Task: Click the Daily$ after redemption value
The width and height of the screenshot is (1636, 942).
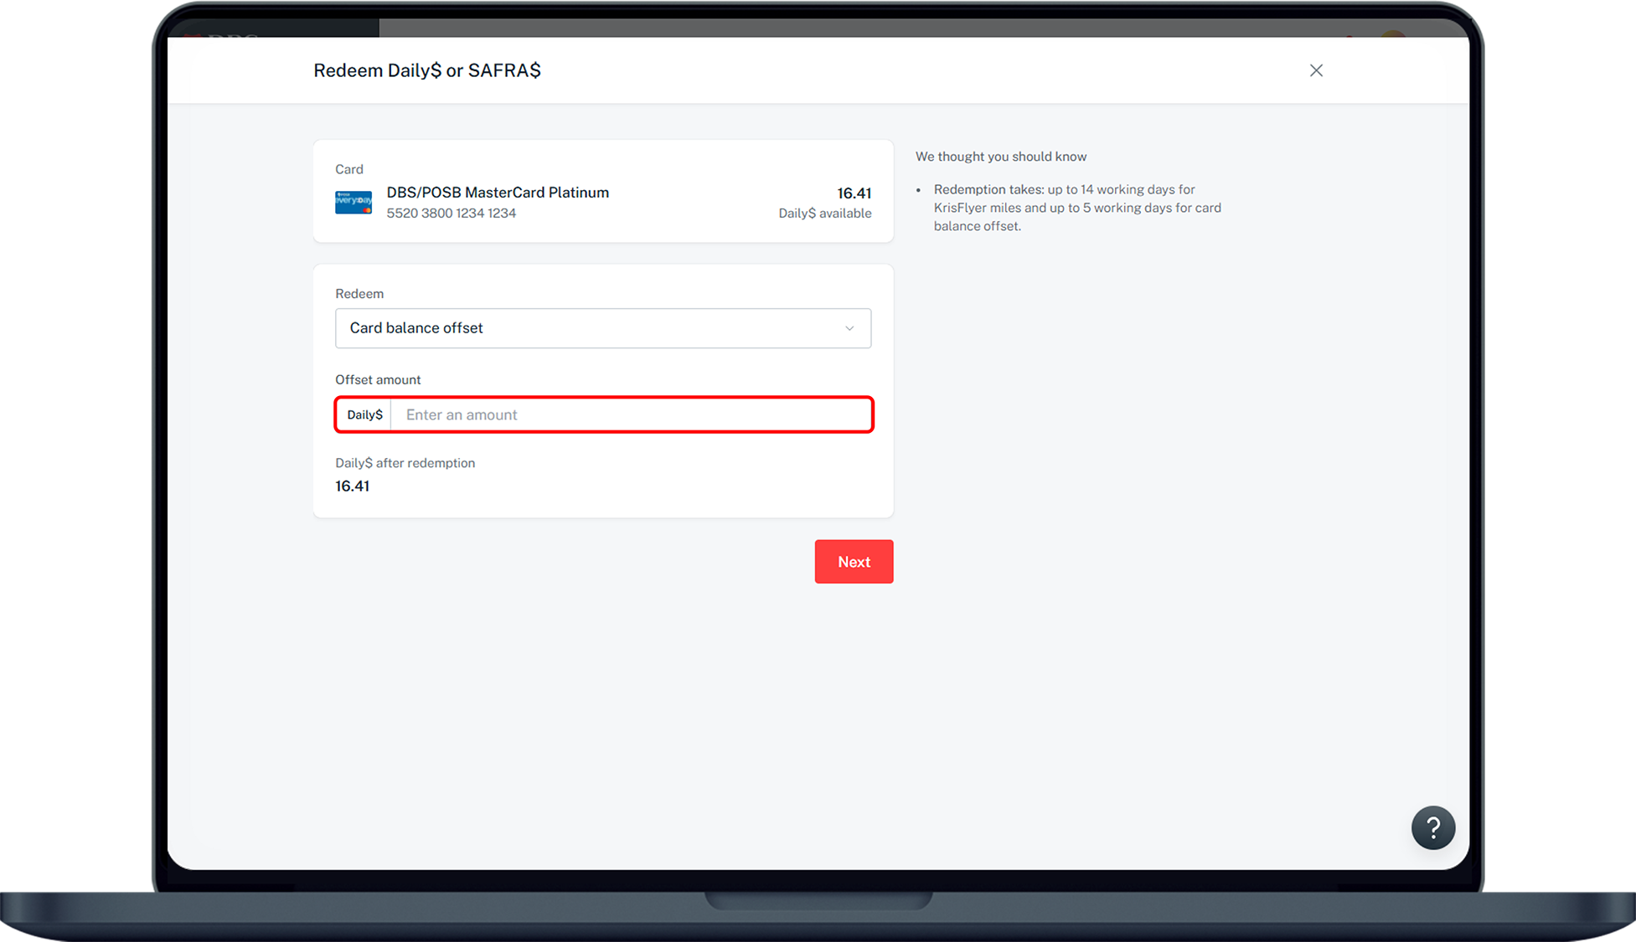Action: [353, 486]
